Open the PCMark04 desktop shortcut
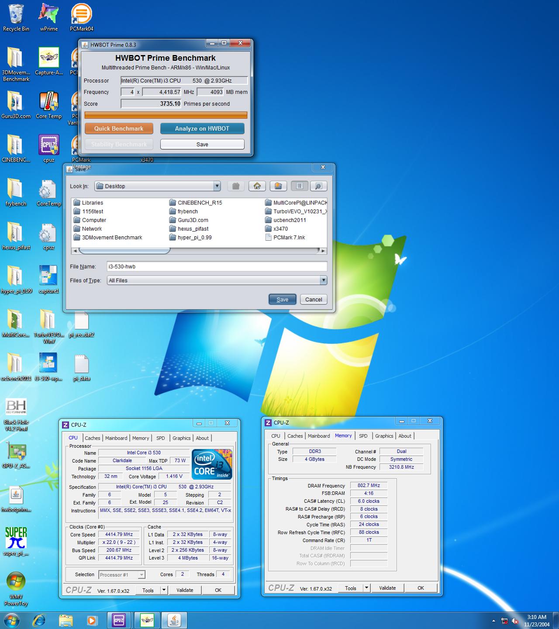This screenshot has width=559, height=629. [x=82, y=17]
